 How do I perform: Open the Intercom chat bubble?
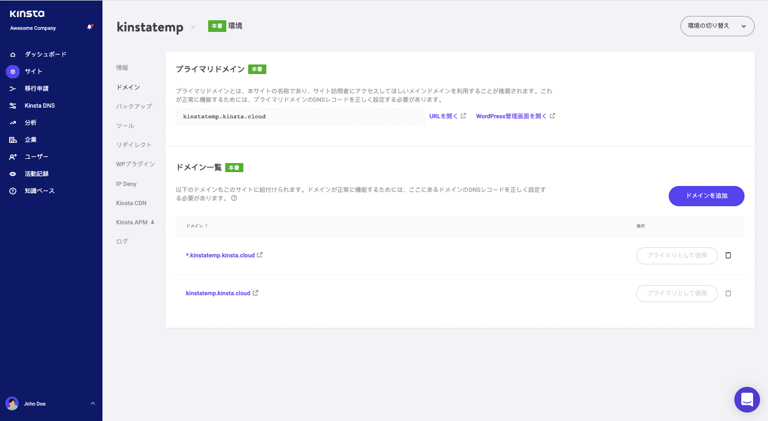point(747,400)
